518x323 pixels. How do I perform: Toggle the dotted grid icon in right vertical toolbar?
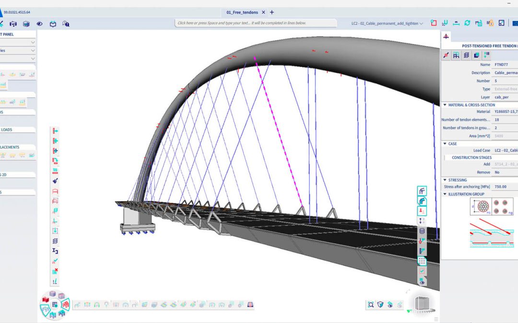click(422, 261)
